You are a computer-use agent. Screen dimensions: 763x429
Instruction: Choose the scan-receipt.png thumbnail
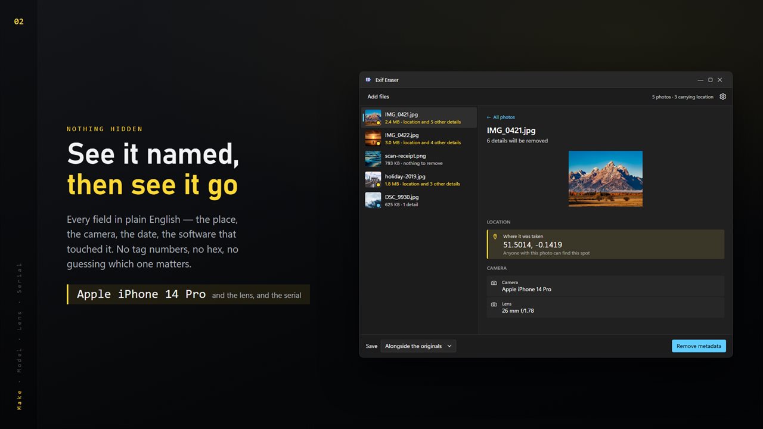click(x=373, y=158)
